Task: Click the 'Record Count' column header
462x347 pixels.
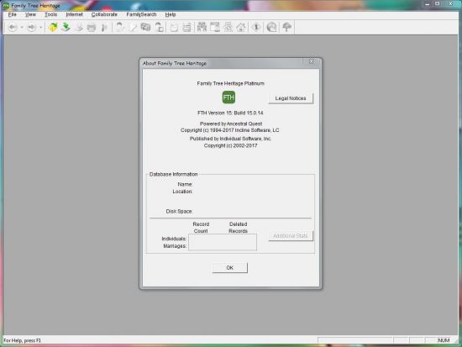Action: (201, 228)
